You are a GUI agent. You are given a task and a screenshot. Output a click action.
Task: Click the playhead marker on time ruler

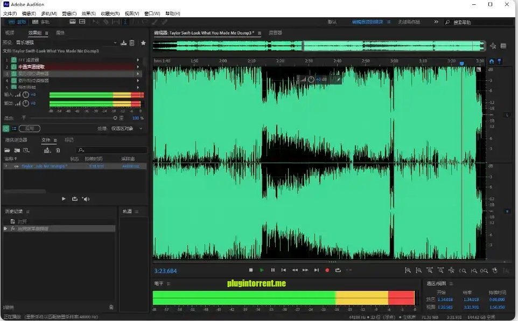coord(462,63)
